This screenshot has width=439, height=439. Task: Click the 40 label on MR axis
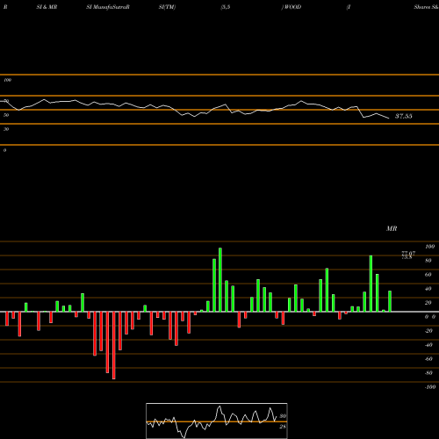pyautogui.click(x=428, y=289)
